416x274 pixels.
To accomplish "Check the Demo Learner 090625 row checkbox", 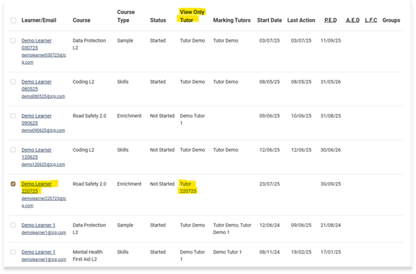I will tap(14, 116).
